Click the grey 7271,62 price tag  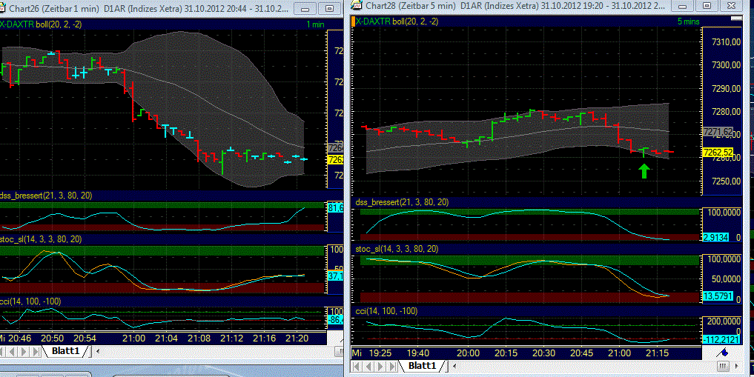718,132
